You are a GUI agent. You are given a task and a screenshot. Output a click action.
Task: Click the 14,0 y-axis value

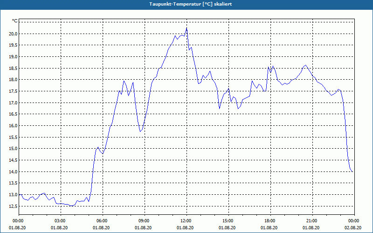[x=14, y=171]
